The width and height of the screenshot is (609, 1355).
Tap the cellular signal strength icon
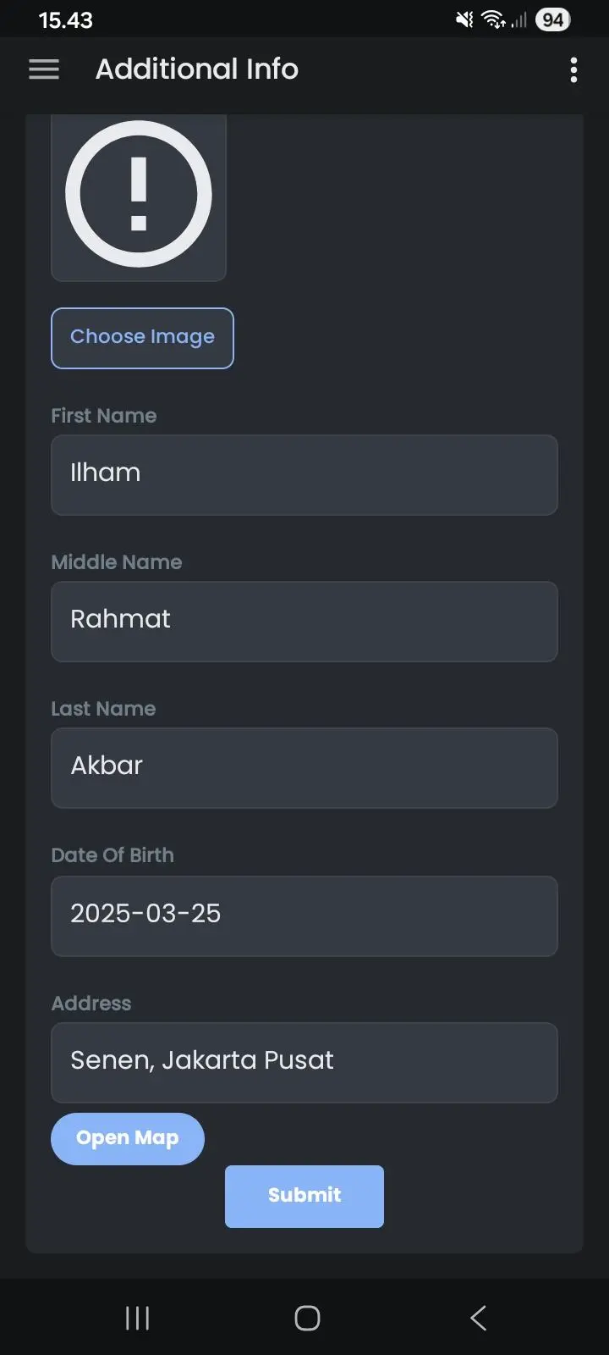(518, 19)
